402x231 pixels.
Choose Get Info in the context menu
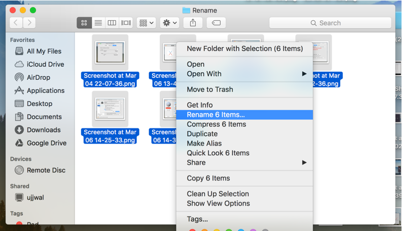244,105
